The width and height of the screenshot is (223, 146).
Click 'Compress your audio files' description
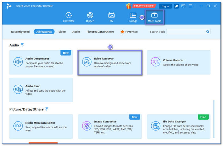44,65
